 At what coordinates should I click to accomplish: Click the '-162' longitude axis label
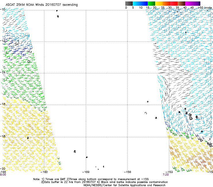44,172
